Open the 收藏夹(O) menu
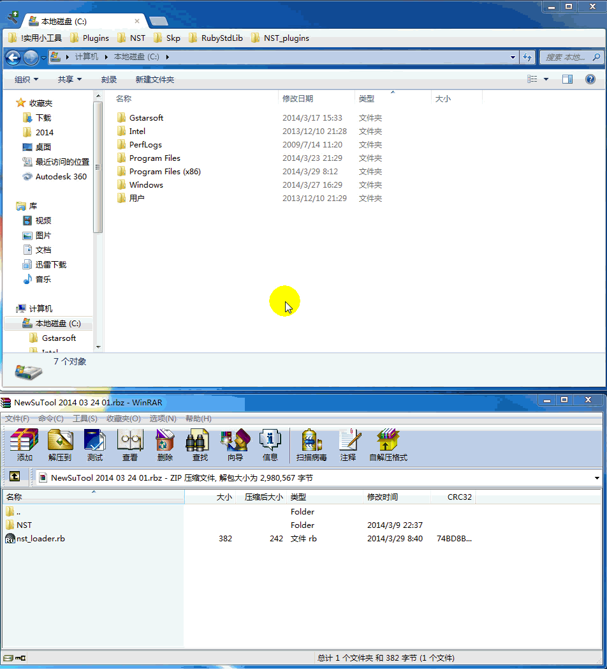This screenshot has width=607, height=669. (x=123, y=419)
